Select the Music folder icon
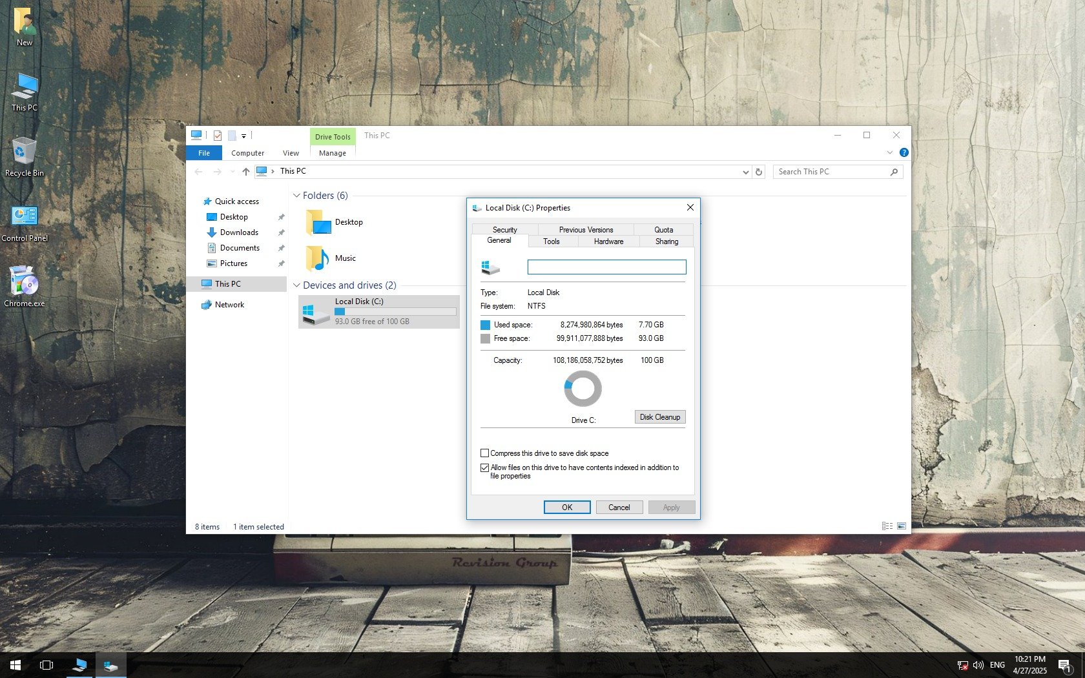Screen dimensions: 1085x678 click(x=317, y=258)
